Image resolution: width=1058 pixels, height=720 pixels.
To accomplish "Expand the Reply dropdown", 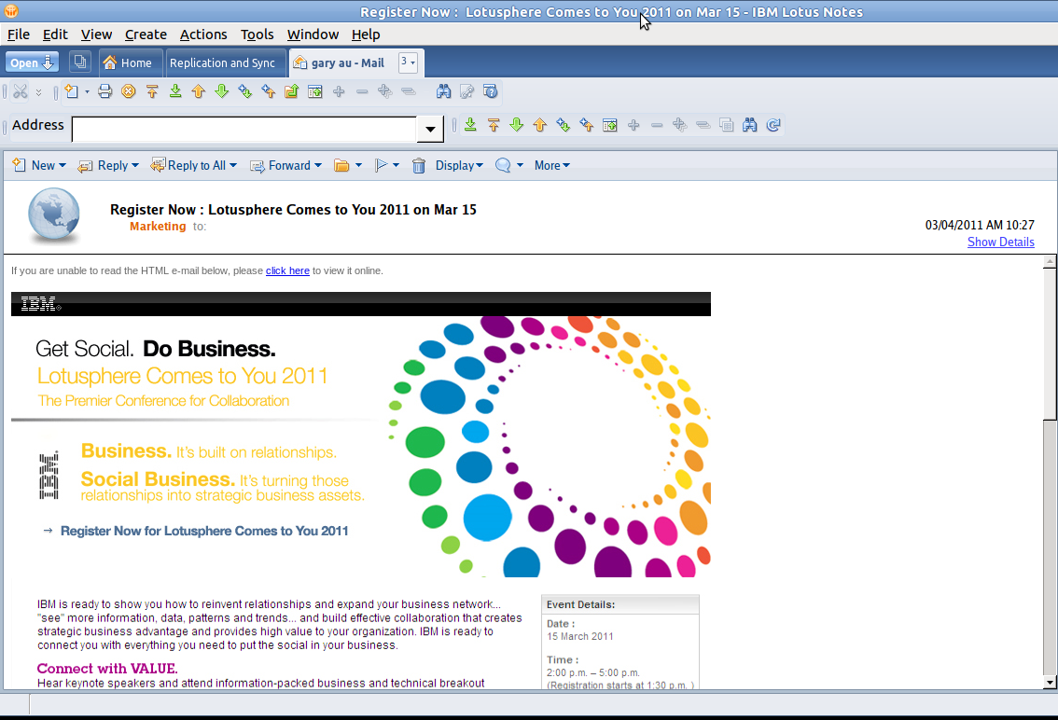I will point(135,165).
